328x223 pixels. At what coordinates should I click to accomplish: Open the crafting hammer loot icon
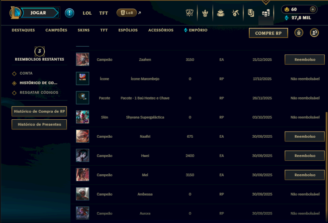pyautogui.click(x=235, y=13)
